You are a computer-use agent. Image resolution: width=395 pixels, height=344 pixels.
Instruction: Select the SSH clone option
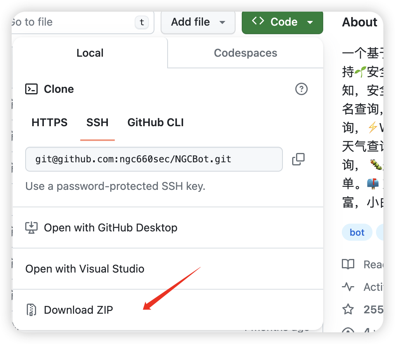click(97, 122)
